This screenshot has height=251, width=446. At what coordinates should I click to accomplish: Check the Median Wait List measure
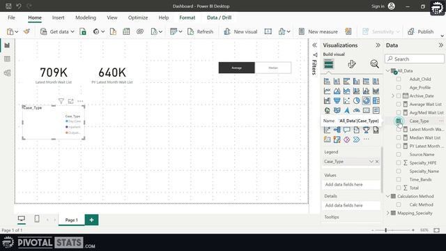pyautogui.click(x=399, y=137)
